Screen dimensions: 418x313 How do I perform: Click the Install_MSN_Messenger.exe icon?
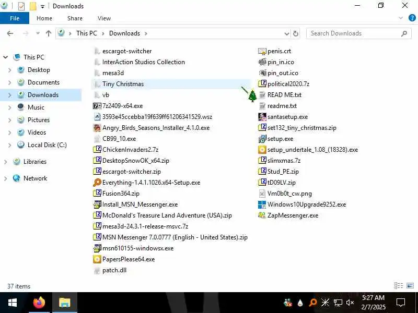97,204
